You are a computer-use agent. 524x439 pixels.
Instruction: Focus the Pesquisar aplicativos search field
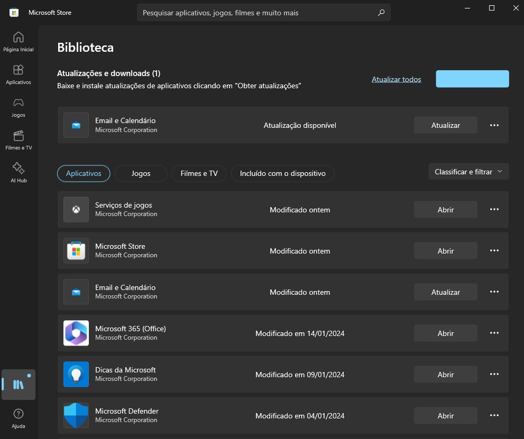(x=264, y=13)
